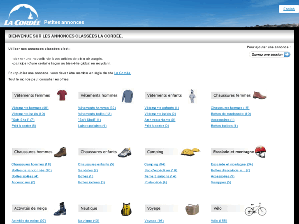Open Porte-bébé (4) link
Image resolution: width=299 pixels, height=224 pixels.
pos(156,182)
